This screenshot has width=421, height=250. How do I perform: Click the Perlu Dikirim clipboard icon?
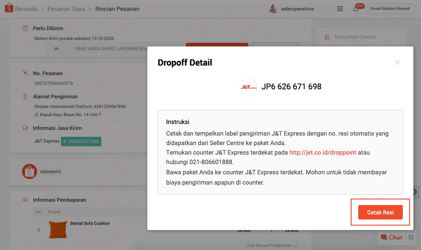(25, 28)
